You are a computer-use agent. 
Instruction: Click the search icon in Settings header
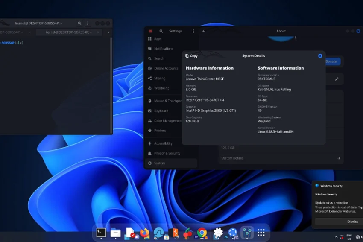161,31
